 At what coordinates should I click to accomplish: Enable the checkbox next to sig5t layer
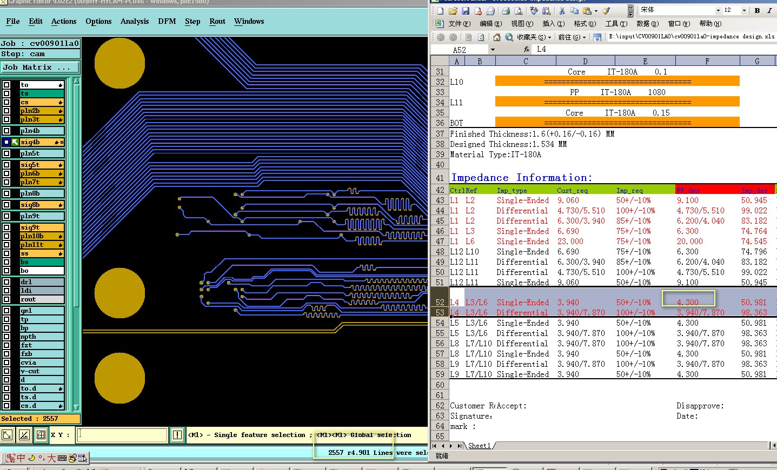(6, 165)
